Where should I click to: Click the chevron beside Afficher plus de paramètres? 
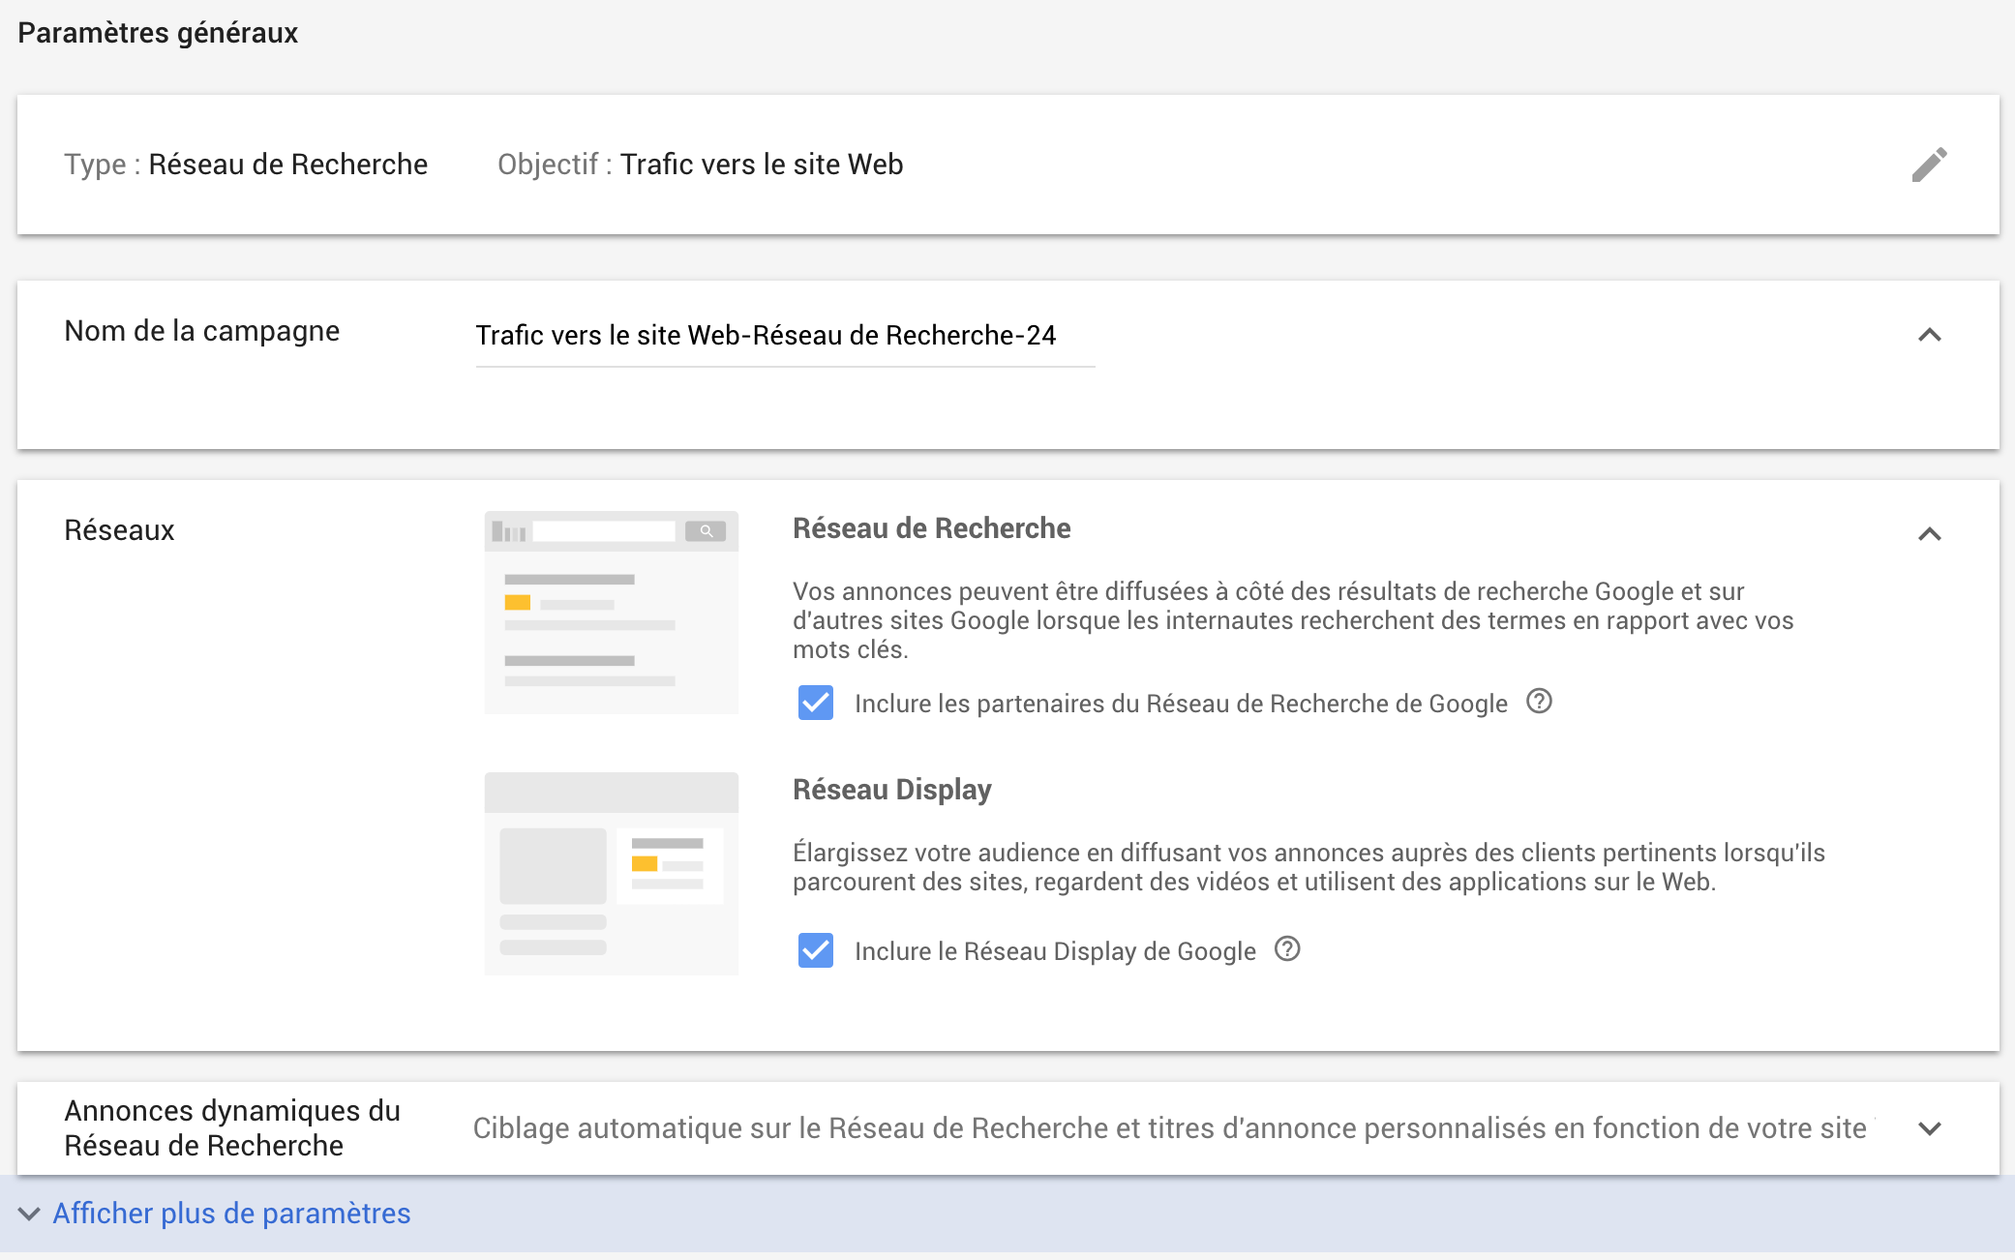click(x=29, y=1214)
